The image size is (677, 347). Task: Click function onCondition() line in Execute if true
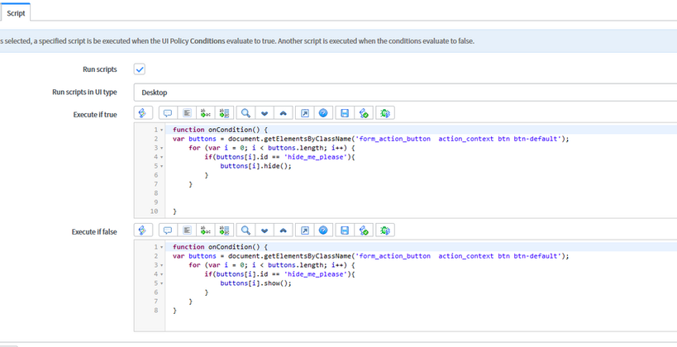(220, 130)
